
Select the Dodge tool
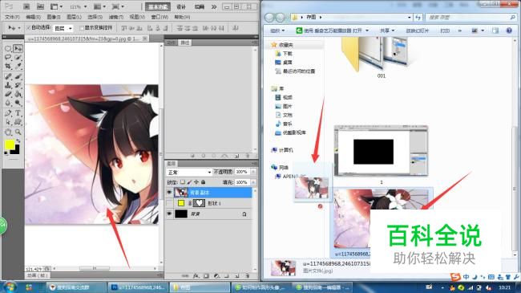pos(18,103)
